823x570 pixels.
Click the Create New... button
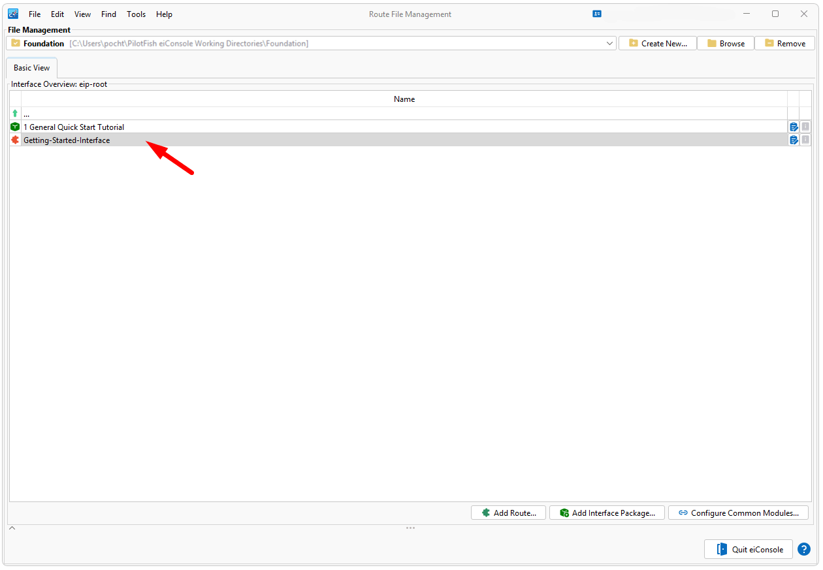pos(658,43)
